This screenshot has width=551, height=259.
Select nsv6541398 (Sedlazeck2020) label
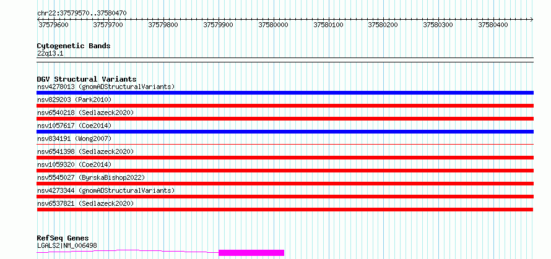85,151
